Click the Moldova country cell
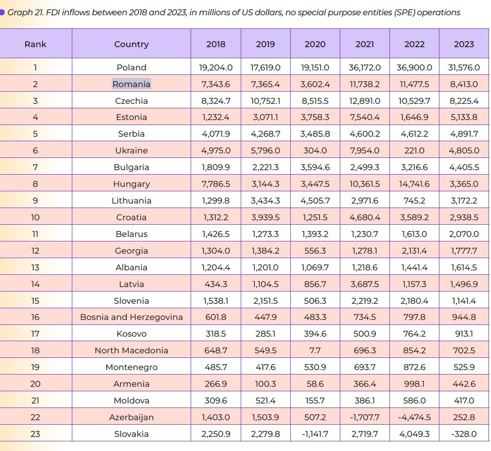 [x=131, y=400]
